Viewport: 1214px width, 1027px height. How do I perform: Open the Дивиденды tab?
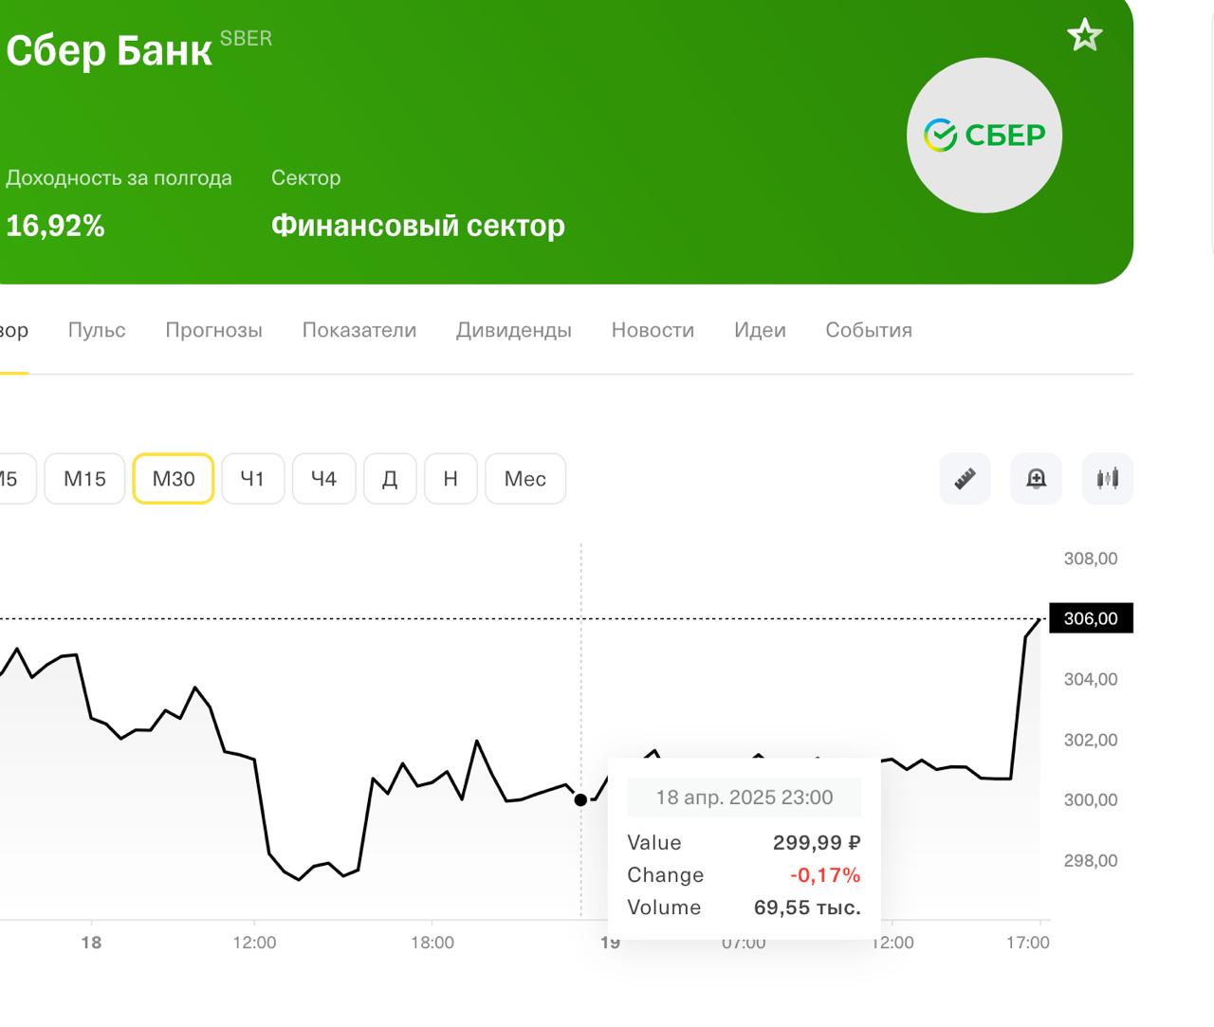513,330
